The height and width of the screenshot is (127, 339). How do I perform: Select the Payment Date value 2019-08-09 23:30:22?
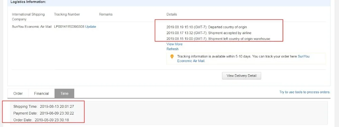click(57, 113)
